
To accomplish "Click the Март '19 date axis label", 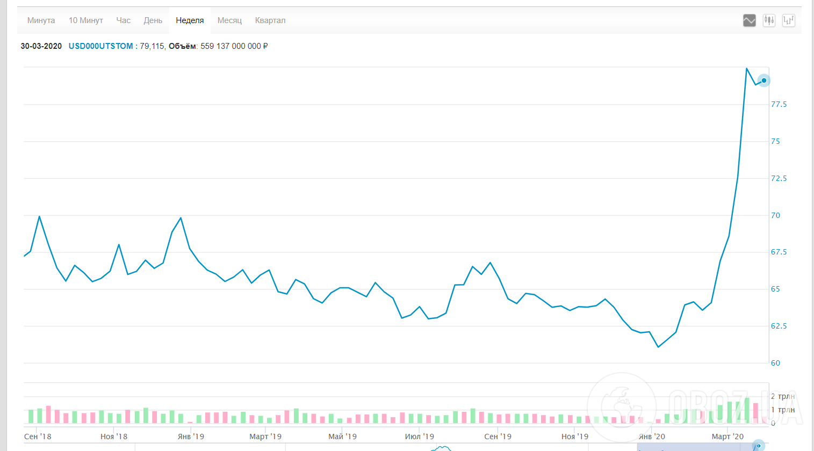I will pos(265,437).
